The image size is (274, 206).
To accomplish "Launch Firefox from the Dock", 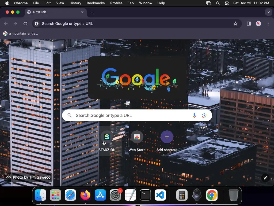I will point(85,195).
